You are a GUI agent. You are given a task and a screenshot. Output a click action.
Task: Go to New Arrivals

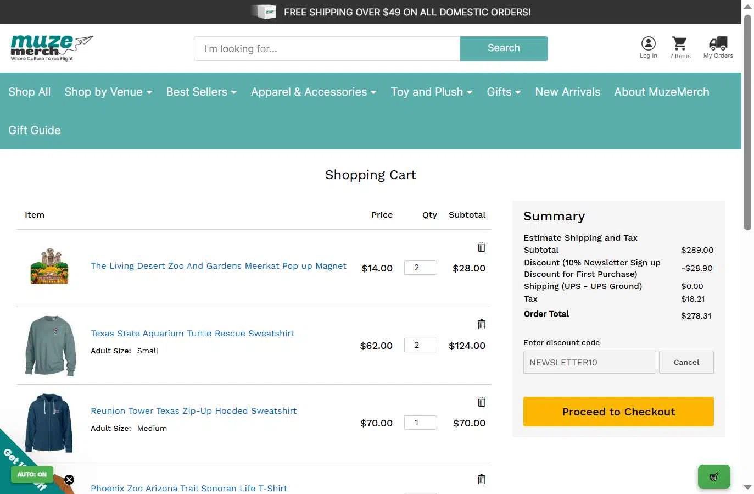pyautogui.click(x=568, y=92)
